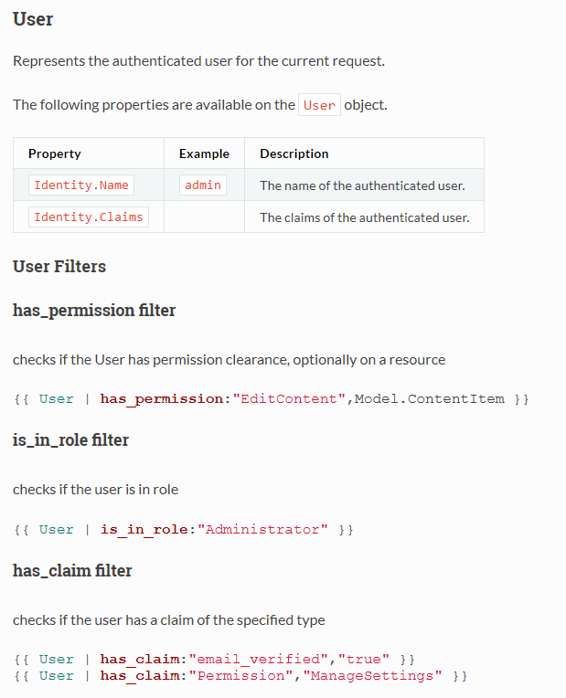Screen dimensions: 566x698
Task: Click the 'admin' example value
Action: pos(203,185)
